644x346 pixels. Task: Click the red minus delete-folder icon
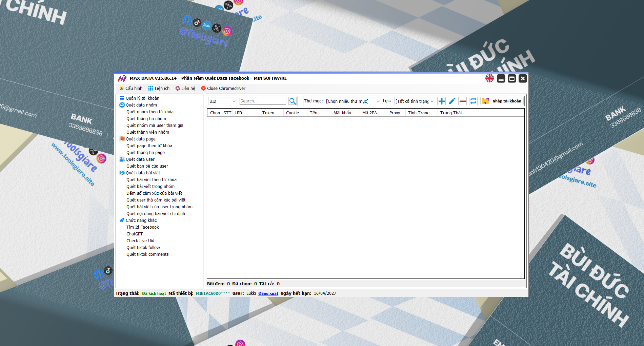point(463,101)
